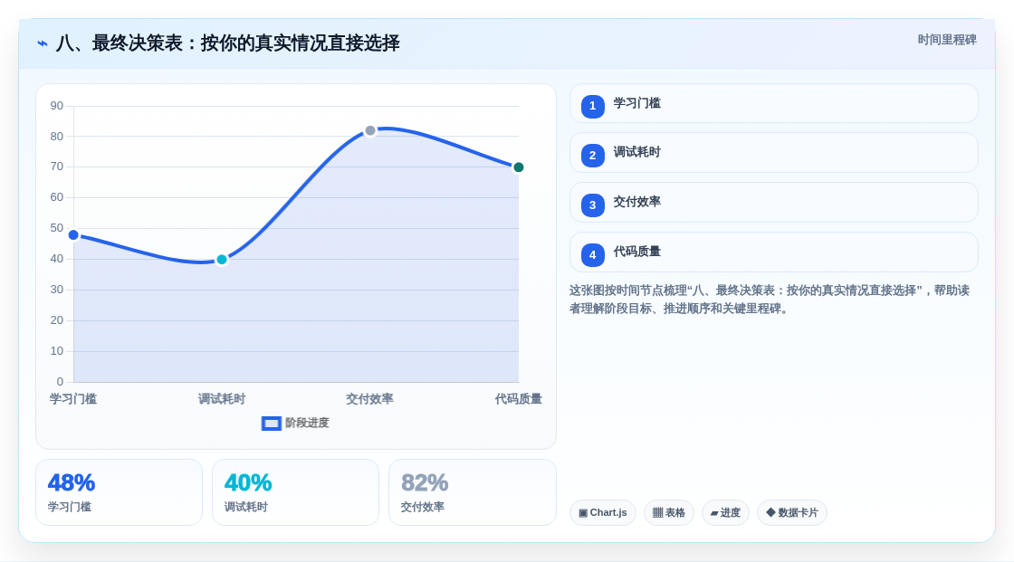Click the 40% 调试耗时 stat card

click(295, 492)
